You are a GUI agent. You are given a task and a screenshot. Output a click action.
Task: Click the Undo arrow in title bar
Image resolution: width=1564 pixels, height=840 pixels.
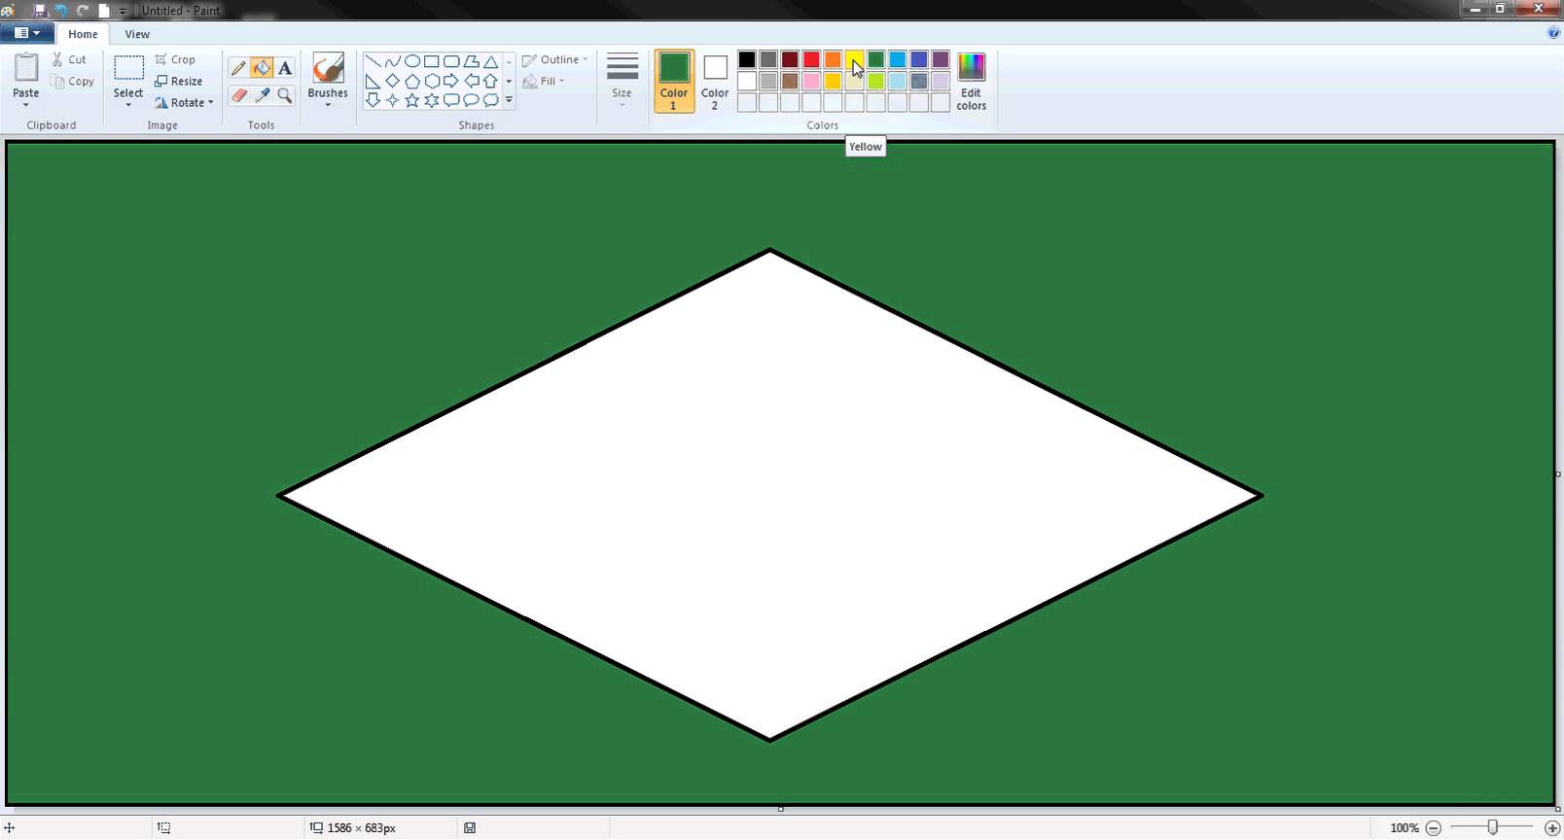[x=61, y=11]
